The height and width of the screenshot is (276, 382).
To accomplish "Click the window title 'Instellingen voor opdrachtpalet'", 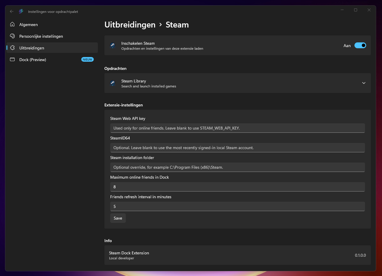I will (x=53, y=12).
